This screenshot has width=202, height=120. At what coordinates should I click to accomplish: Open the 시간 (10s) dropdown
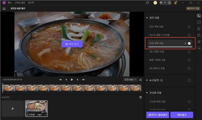[129, 80]
